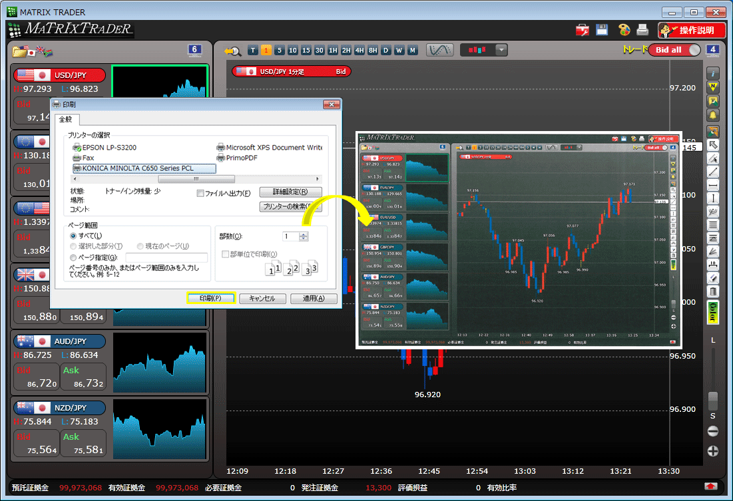The width and height of the screenshot is (733, 501).
Task: Select the 4H timeframe button
Action: 359,51
